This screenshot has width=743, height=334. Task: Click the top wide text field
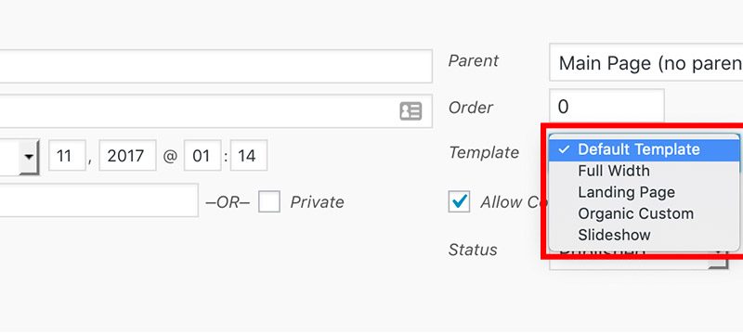click(216, 66)
